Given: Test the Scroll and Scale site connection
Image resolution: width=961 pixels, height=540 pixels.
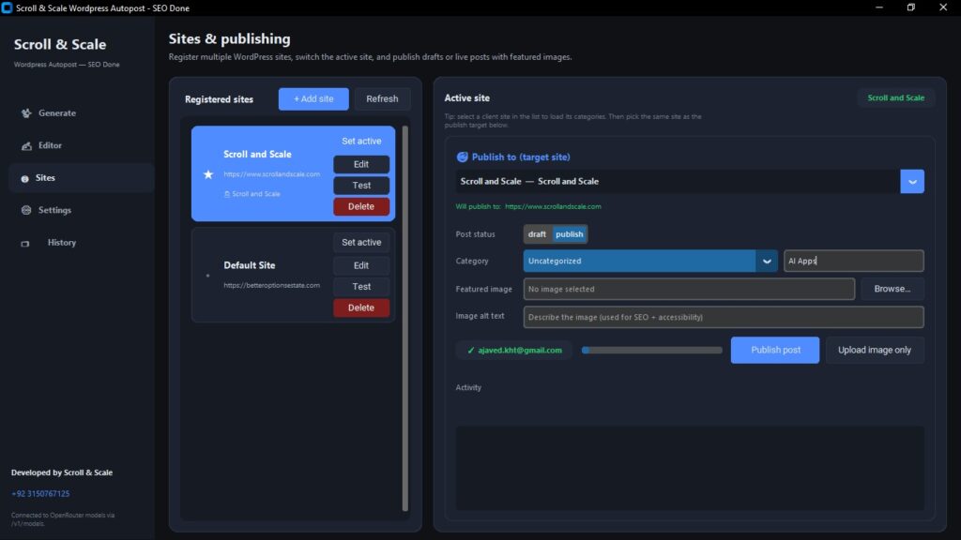Looking at the screenshot, I should pyautogui.click(x=361, y=185).
